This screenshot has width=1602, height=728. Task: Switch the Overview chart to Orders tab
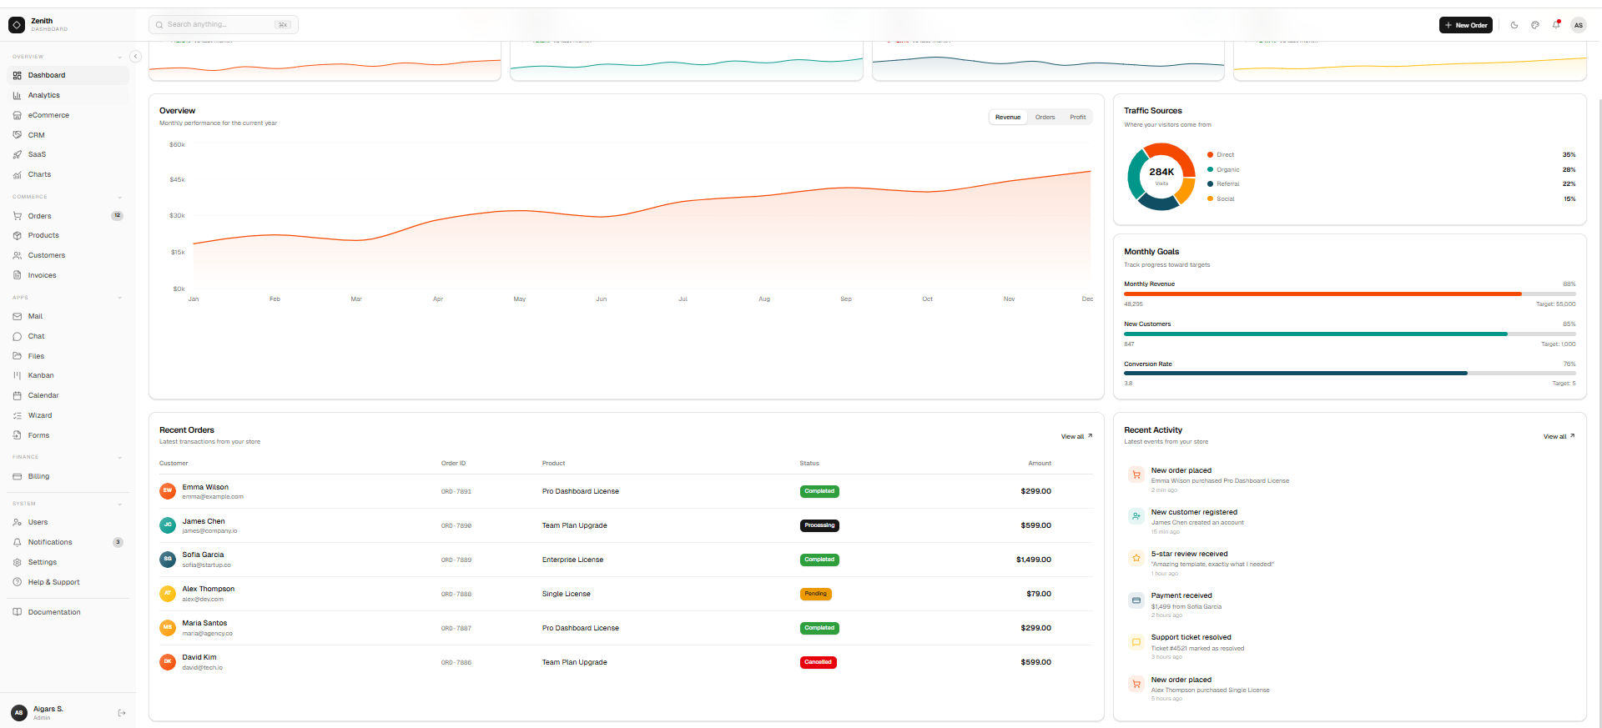[1045, 118]
